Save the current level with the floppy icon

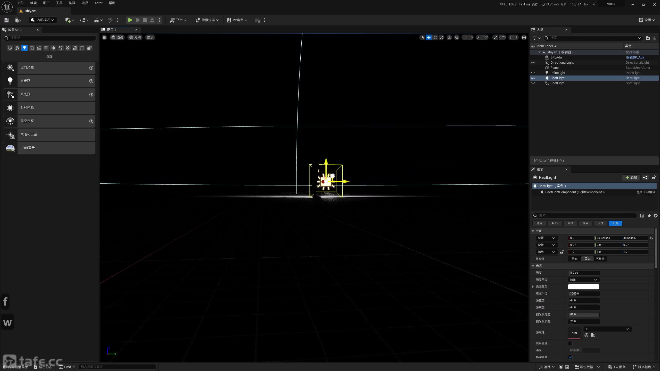pyautogui.click(x=7, y=20)
